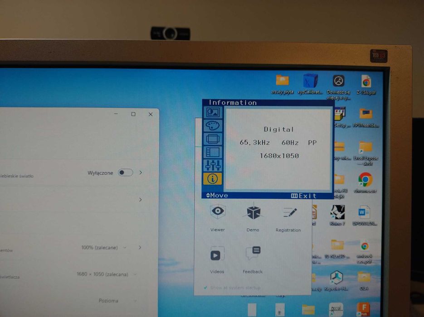Toggle 'Show at system startup' checkbox
The image size is (424, 317).
pyautogui.click(x=205, y=288)
